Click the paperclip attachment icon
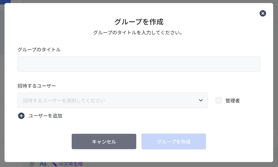 tap(32, 164)
